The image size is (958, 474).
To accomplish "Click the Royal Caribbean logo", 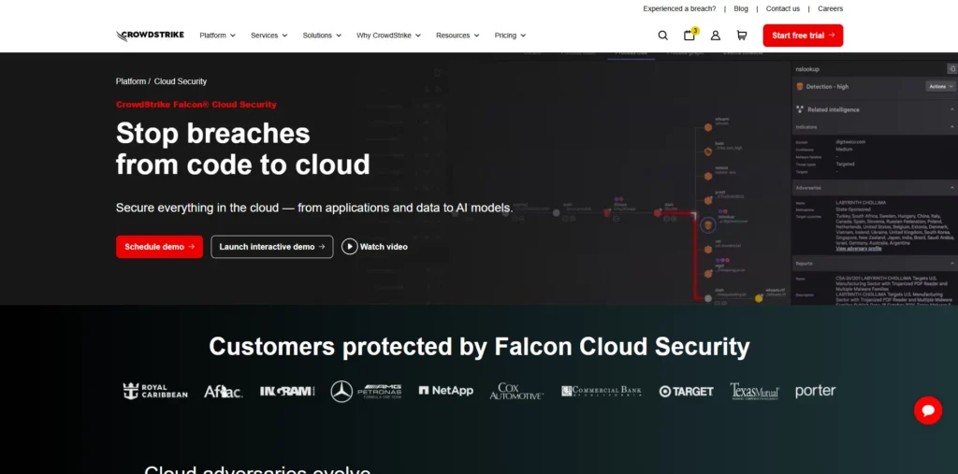I will [155, 391].
